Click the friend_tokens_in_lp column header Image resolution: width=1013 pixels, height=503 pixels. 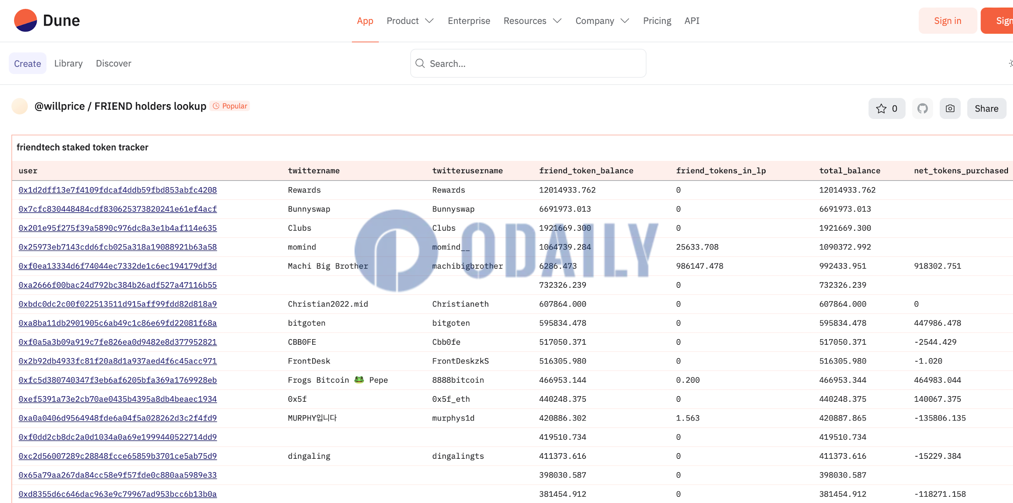tap(721, 171)
